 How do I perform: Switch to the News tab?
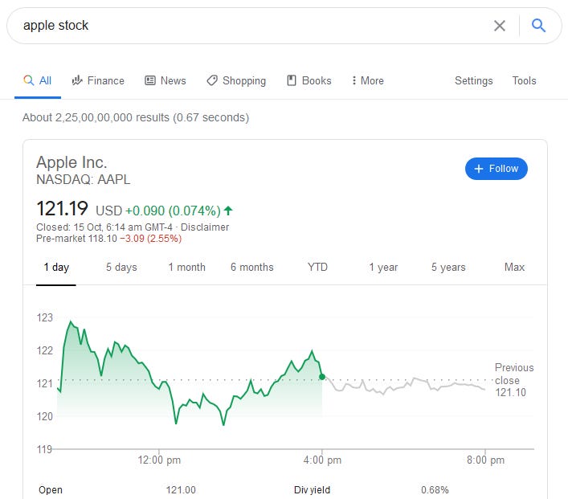click(165, 81)
